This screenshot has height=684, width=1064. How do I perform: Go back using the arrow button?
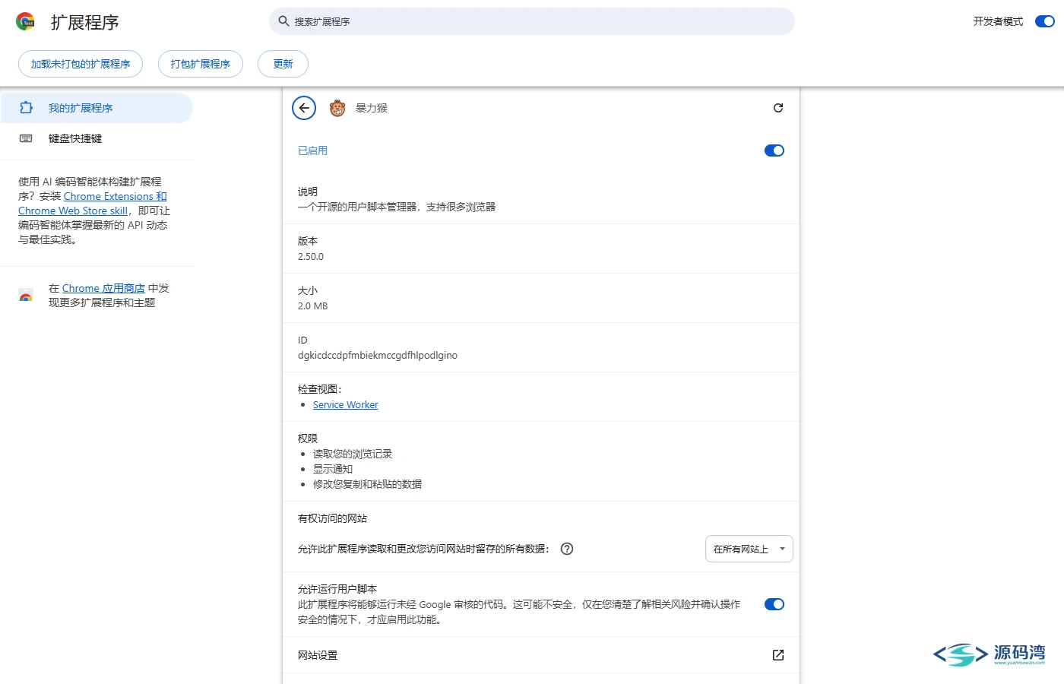(x=304, y=108)
